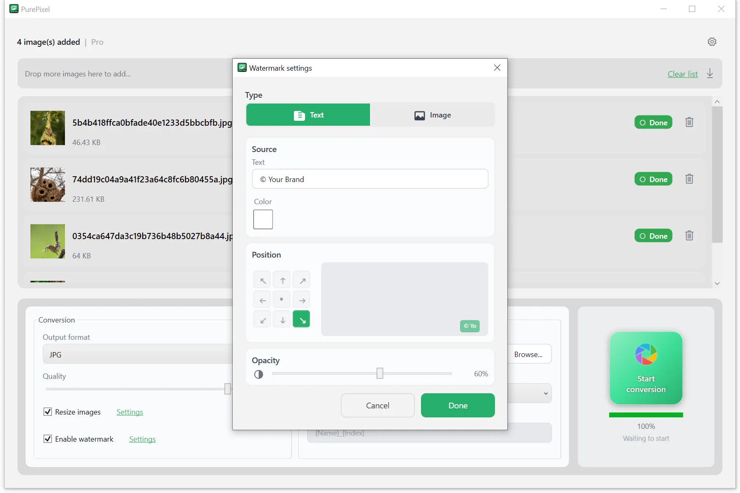The width and height of the screenshot is (740, 493).
Task: Select bottom-center watermark position arrow
Action: coord(282,320)
